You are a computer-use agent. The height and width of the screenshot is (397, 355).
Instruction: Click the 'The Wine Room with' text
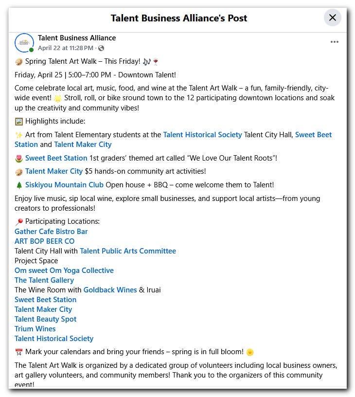[48, 289]
